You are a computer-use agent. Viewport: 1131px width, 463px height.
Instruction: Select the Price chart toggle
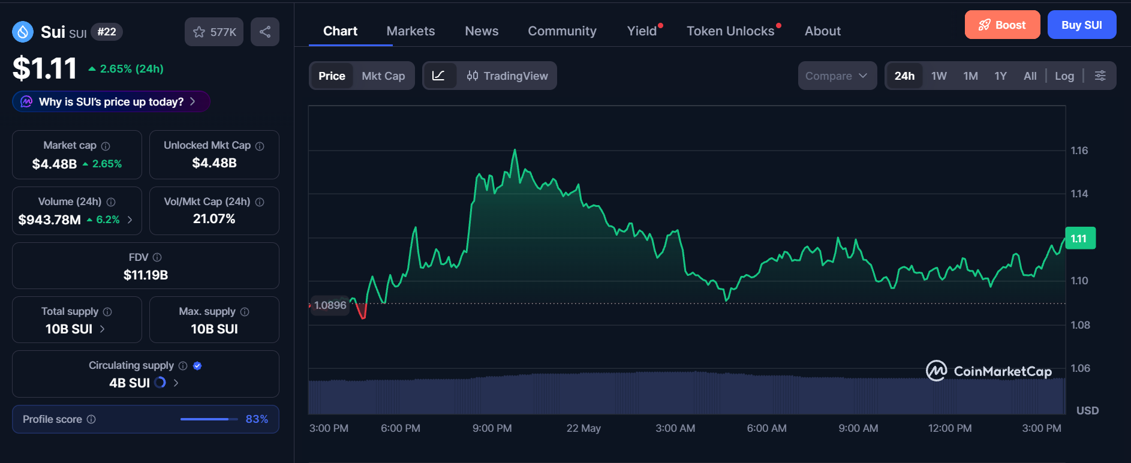point(332,76)
